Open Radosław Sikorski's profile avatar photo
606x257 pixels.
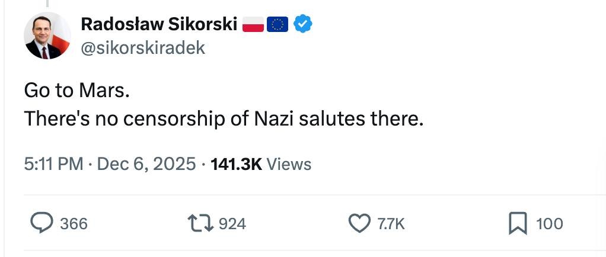pyautogui.click(x=47, y=36)
